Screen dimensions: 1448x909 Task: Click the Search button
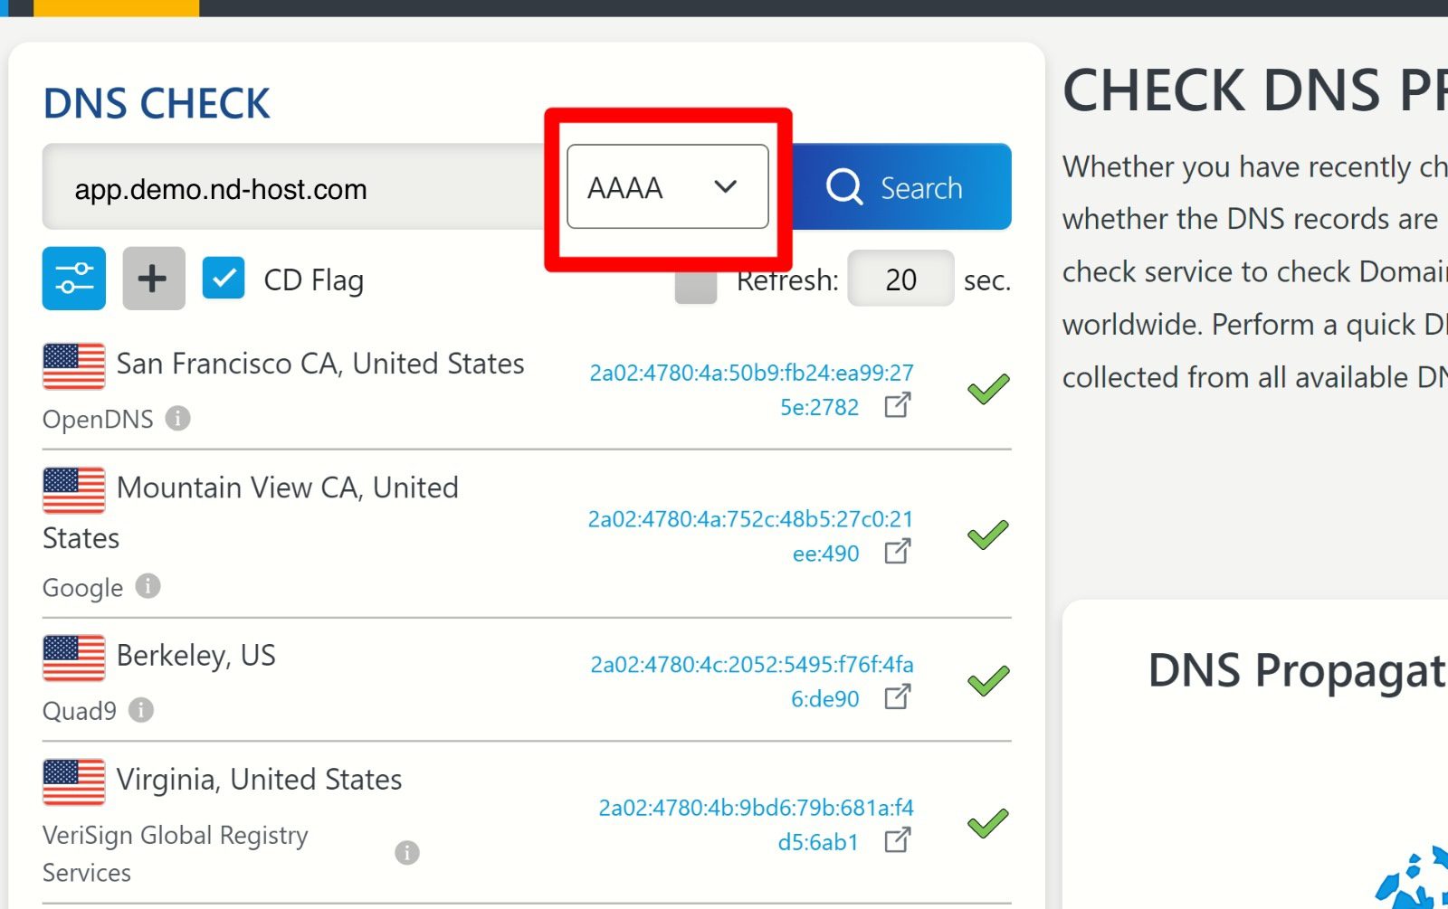(901, 187)
